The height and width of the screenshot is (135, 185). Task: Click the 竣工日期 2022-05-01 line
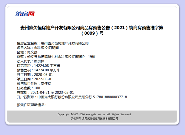pyautogui.click(x=35, y=79)
